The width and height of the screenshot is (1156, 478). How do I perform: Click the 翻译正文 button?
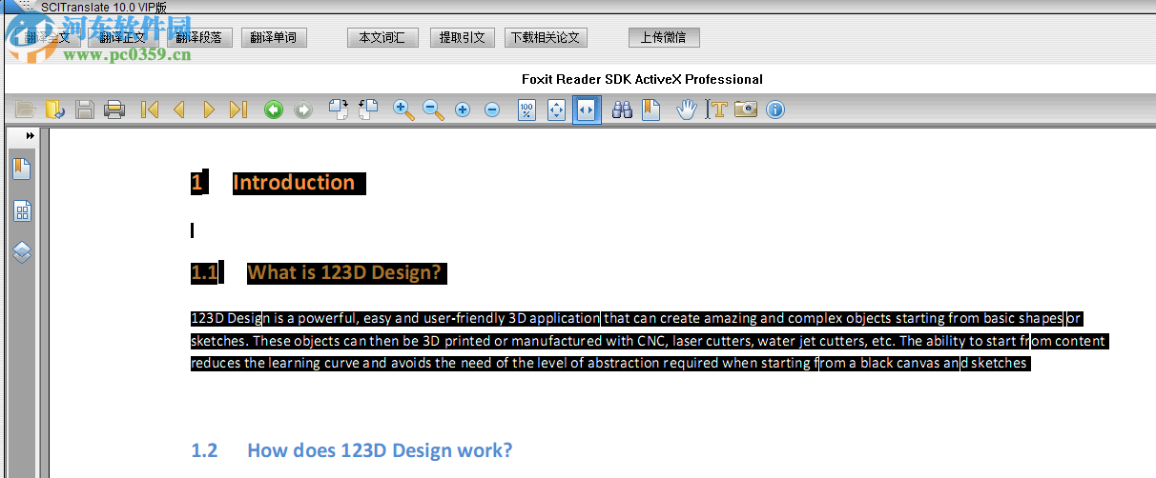(124, 38)
